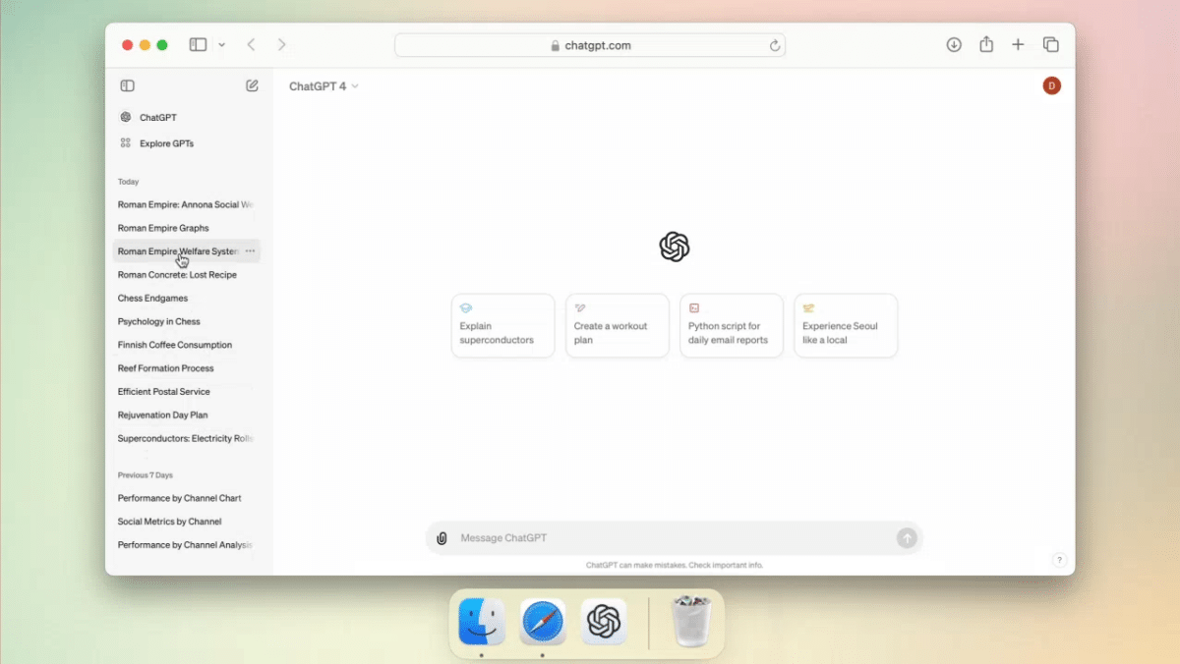Start a new chat using the pencil icon
The height and width of the screenshot is (664, 1180).
[x=252, y=85]
